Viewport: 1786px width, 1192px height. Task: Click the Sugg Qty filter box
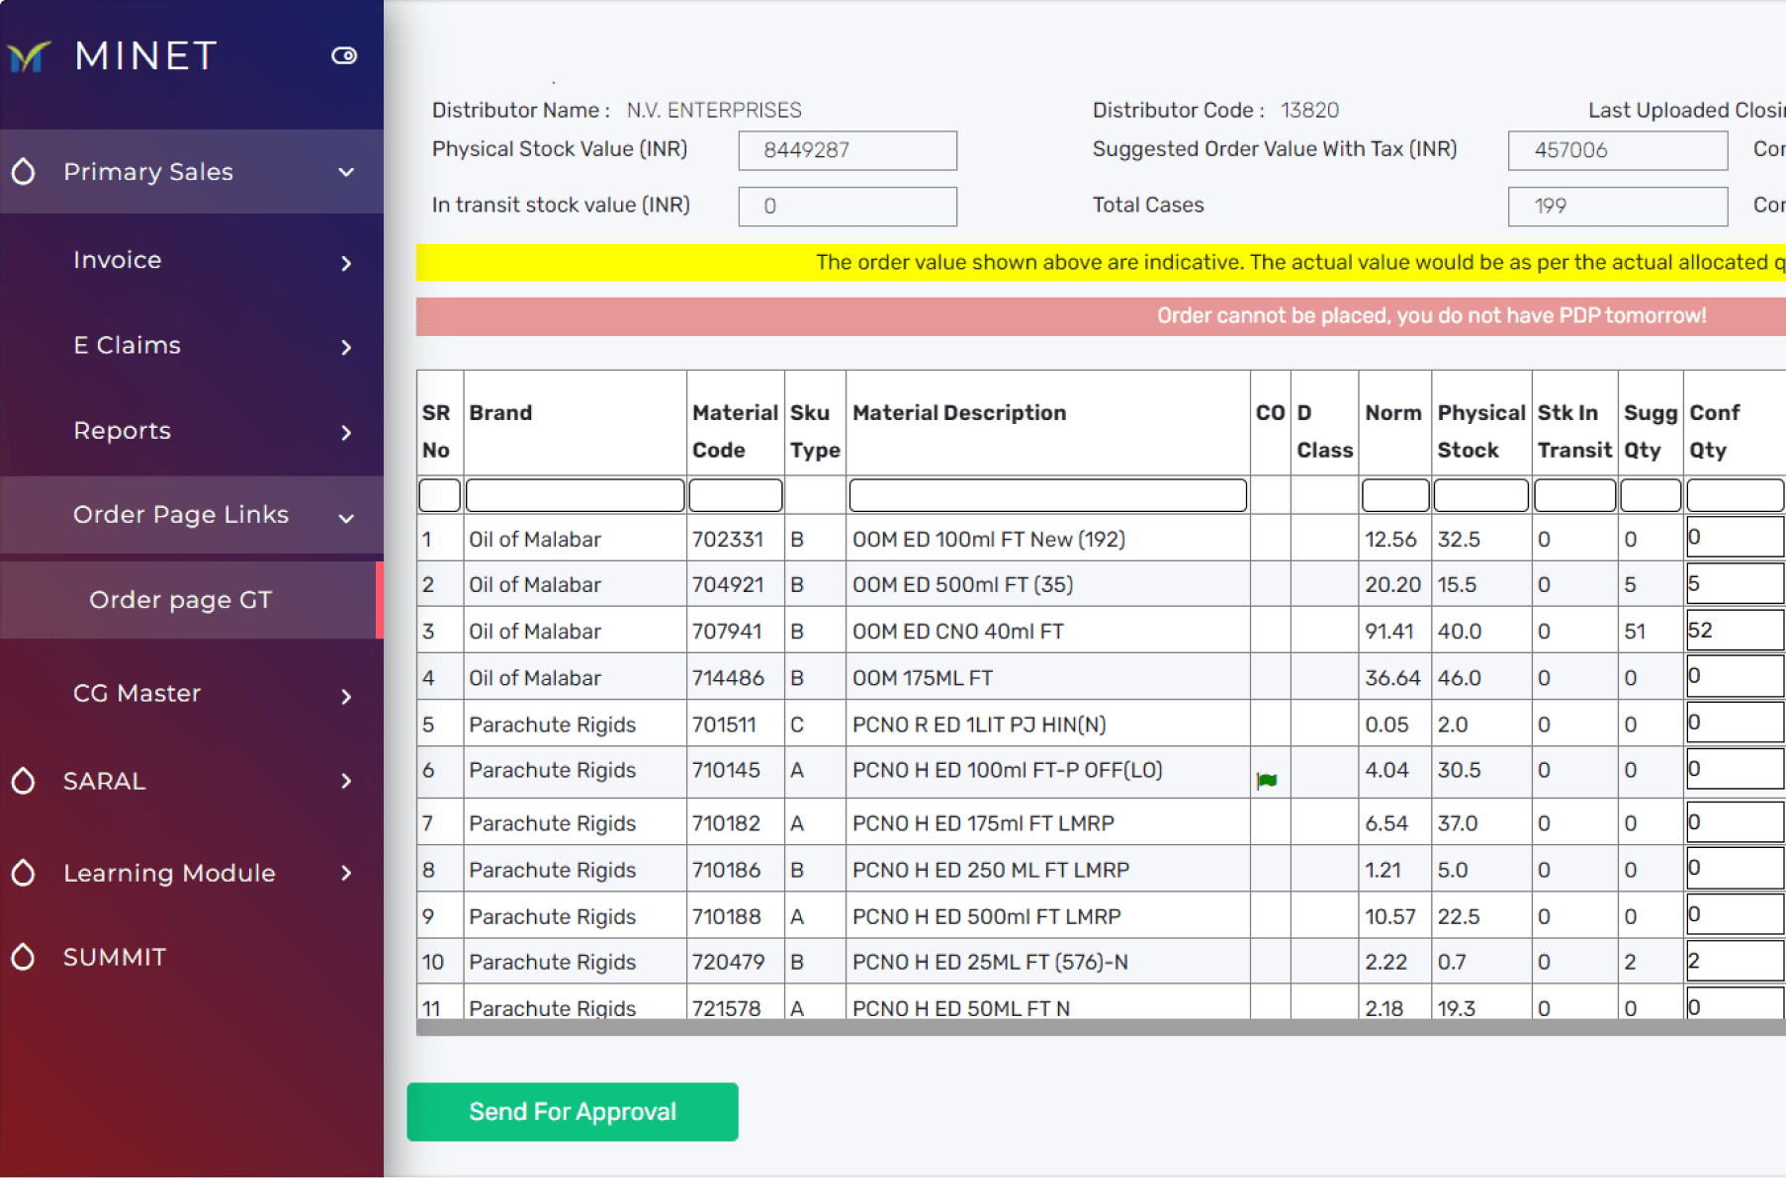[x=1651, y=495]
